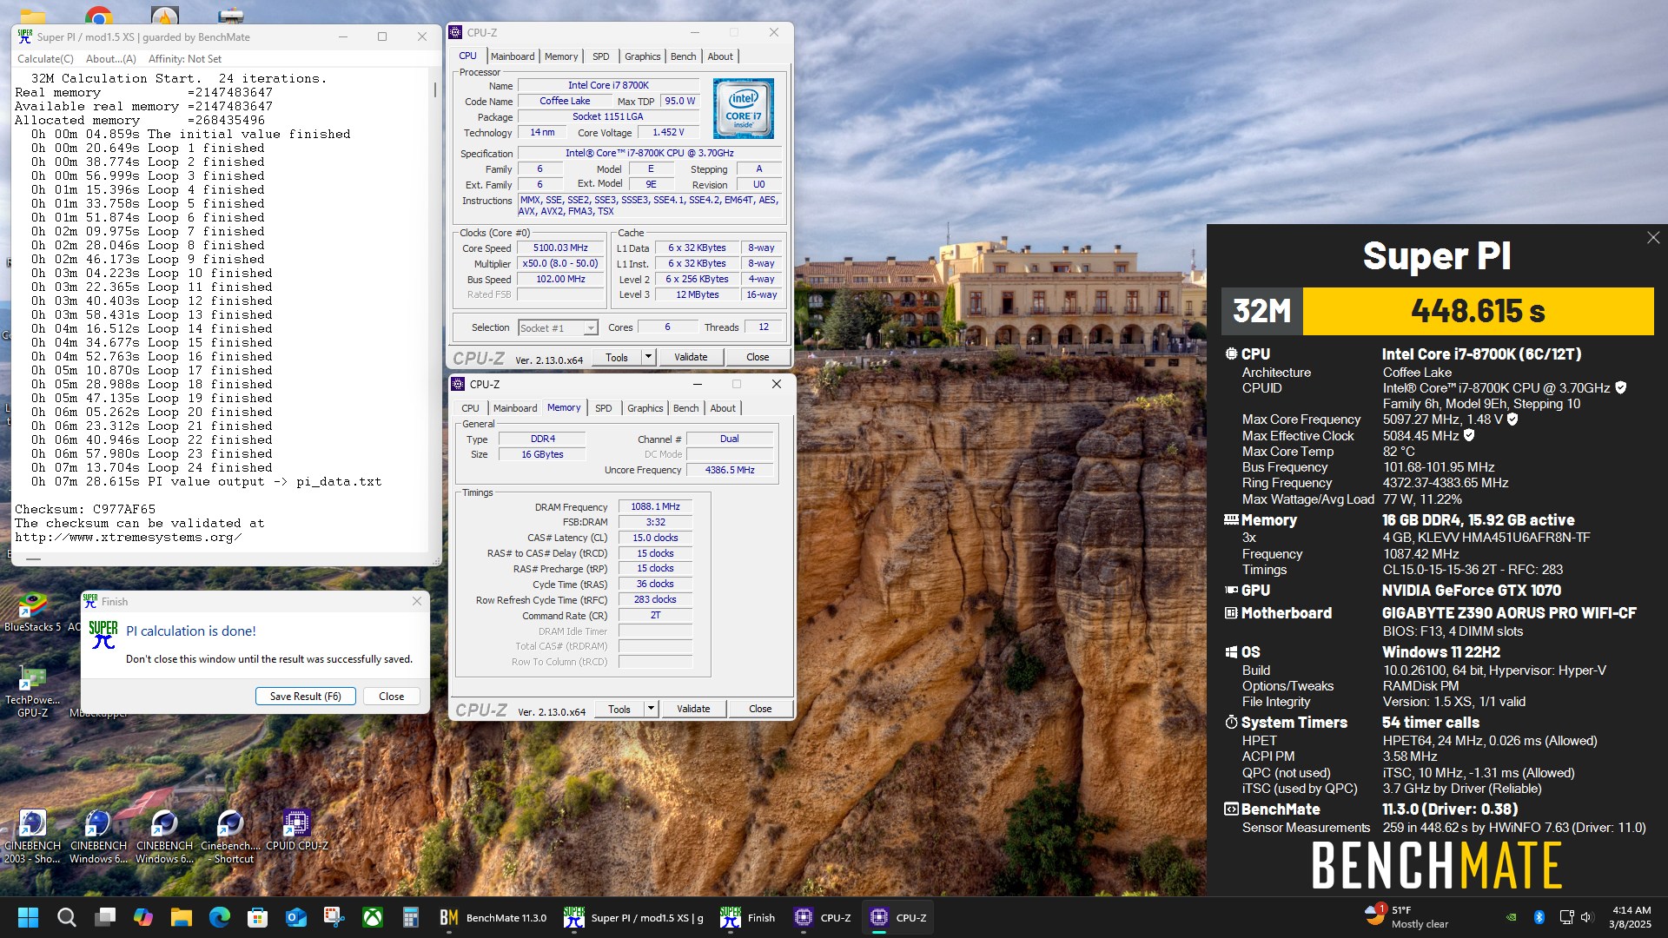Select the Bench tab in lower CPU-Z
Image resolution: width=1668 pixels, height=938 pixels.
686,408
